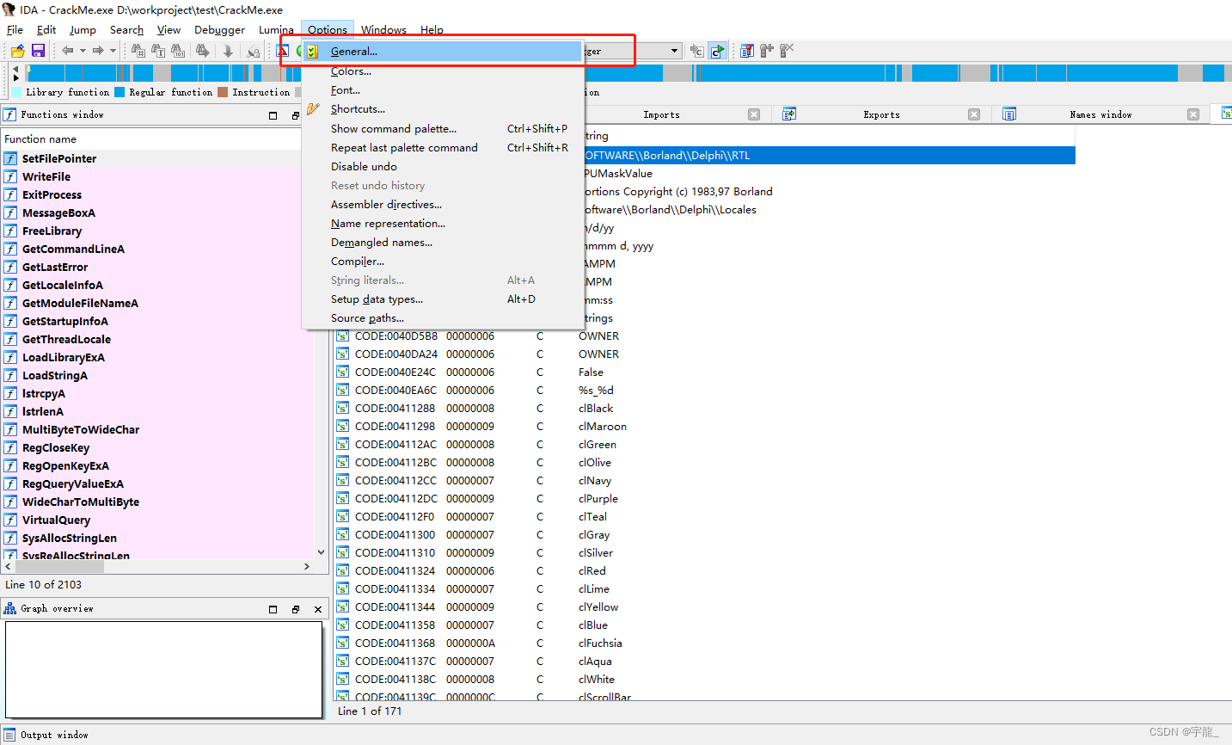Viewport: 1232px width, 745px height.
Task: Click the Jump back arrow icon
Action: click(68, 51)
